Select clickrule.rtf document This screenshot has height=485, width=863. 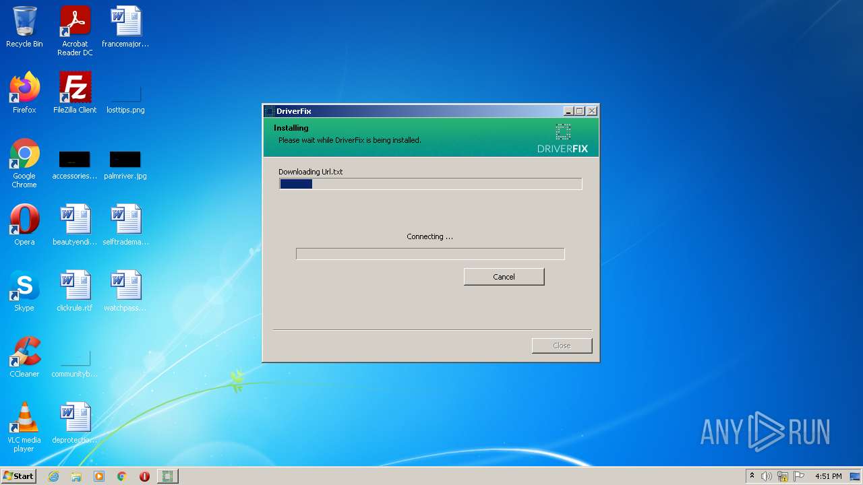75,291
